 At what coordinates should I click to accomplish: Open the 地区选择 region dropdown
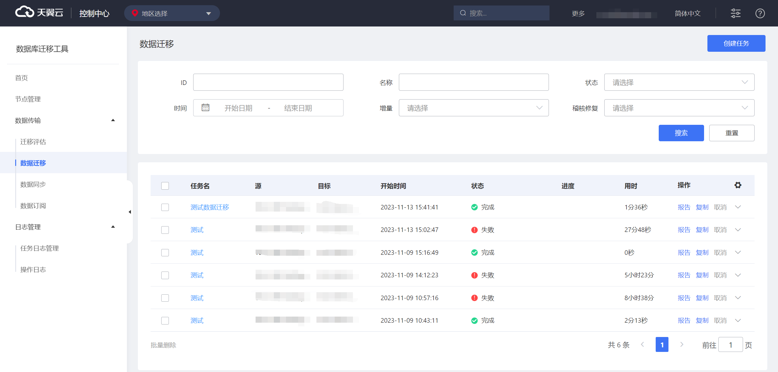[x=172, y=13]
